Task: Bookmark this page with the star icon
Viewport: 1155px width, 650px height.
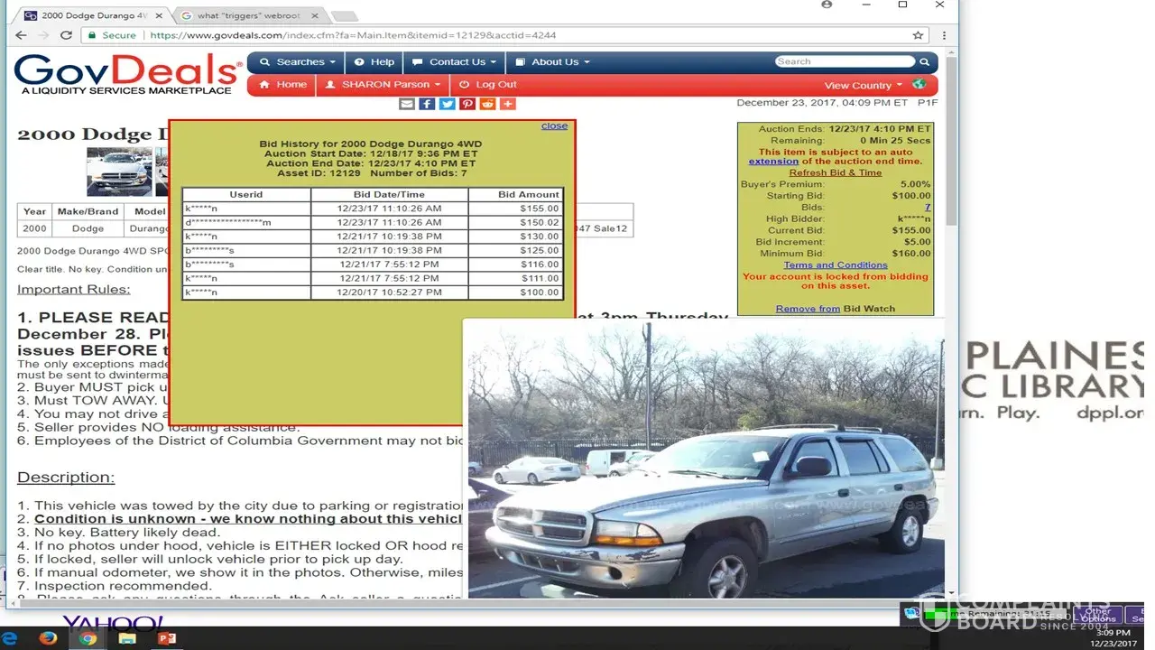Action: 918,35
